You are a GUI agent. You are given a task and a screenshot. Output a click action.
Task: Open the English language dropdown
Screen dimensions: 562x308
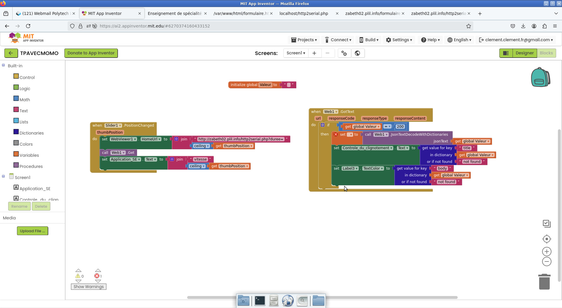point(460,40)
